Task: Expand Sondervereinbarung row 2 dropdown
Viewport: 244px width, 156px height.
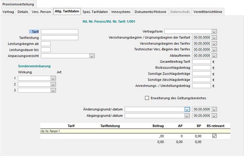Action: 53,84
